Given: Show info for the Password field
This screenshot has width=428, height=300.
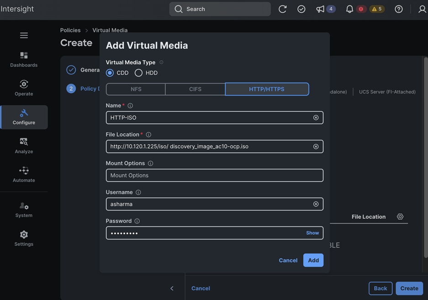Looking at the screenshot, I should tap(137, 221).
